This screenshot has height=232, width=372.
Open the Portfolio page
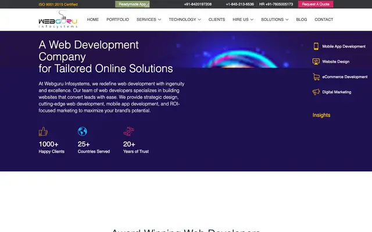coord(117,19)
